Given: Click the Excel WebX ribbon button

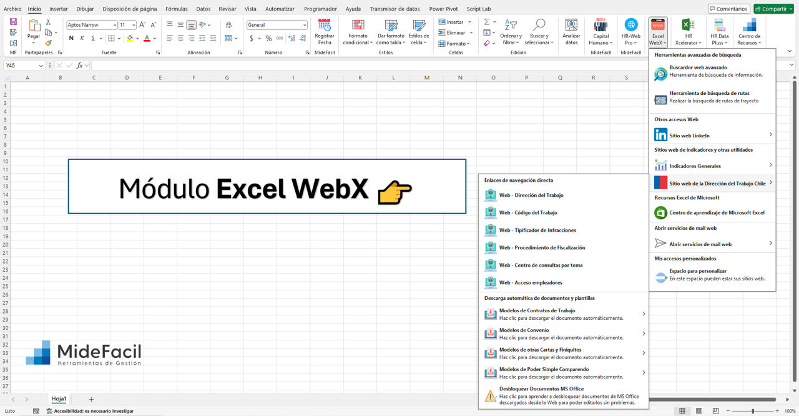Looking at the screenshot, I should (658, 31).
